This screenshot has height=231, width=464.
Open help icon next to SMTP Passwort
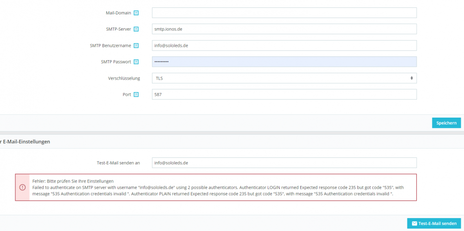(x=136, y=62)
